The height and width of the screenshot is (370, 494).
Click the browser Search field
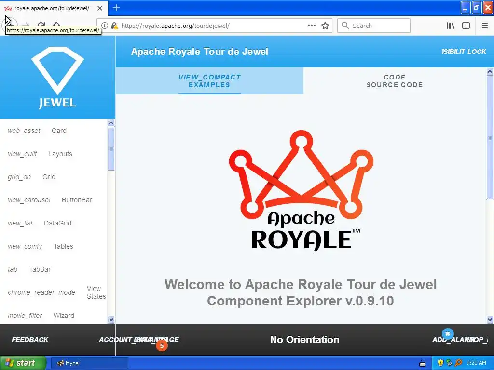pos(374,26)
